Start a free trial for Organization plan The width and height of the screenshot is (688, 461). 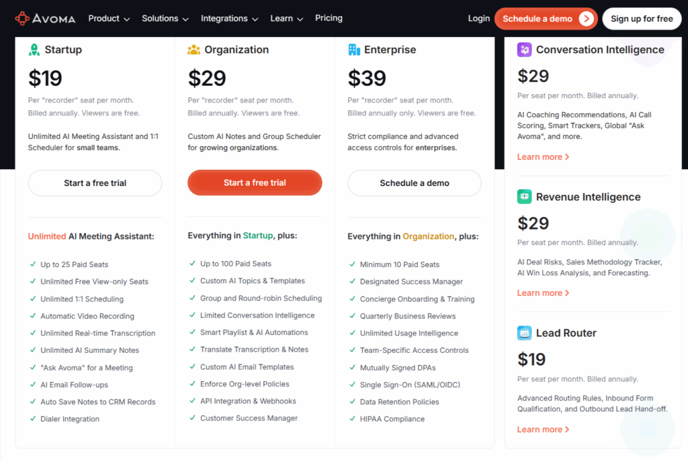pos(255,183)
